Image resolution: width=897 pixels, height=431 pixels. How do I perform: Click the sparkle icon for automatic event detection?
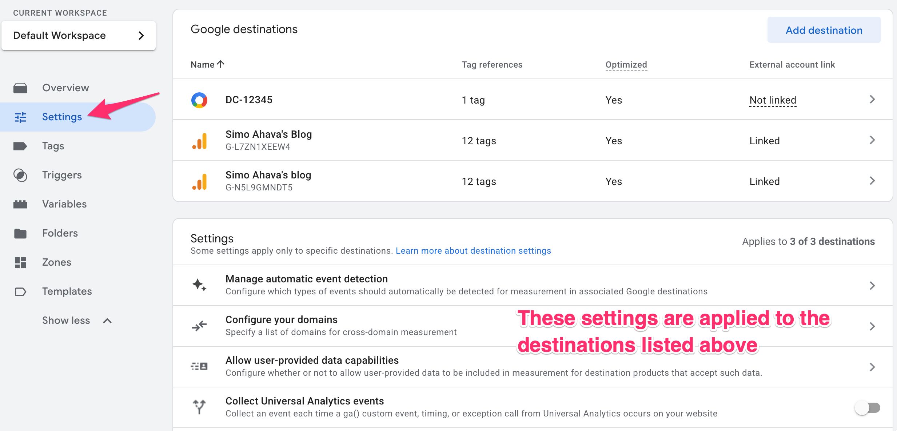click(199, 285)
